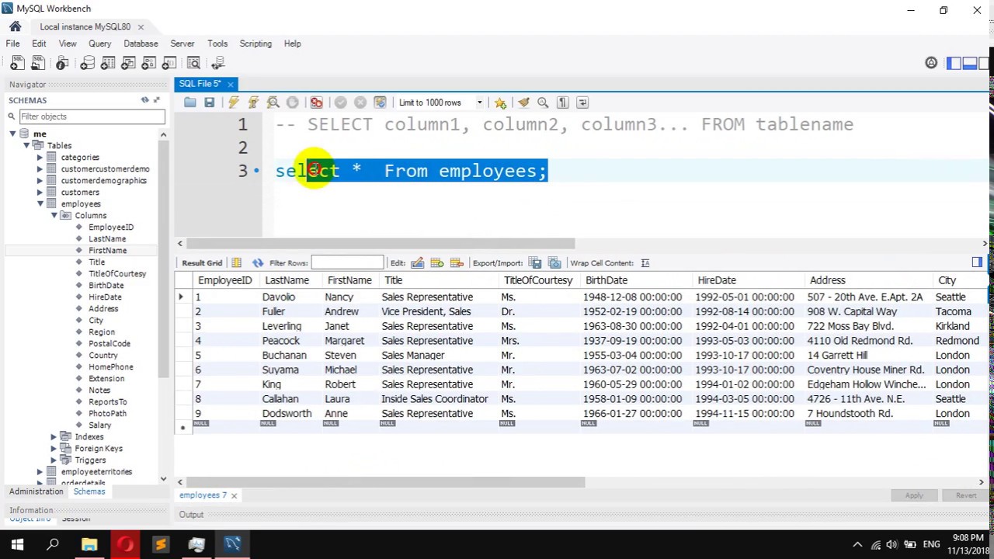Open the Scripting menu
Image resolution: width=994 pixels, height=559 pixels.
click(255, 43)
